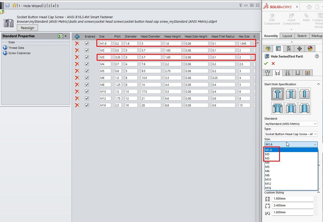323x222 pixels.
Task: Choose M10 in the Size dropdown list
Action: coord(291,180)
